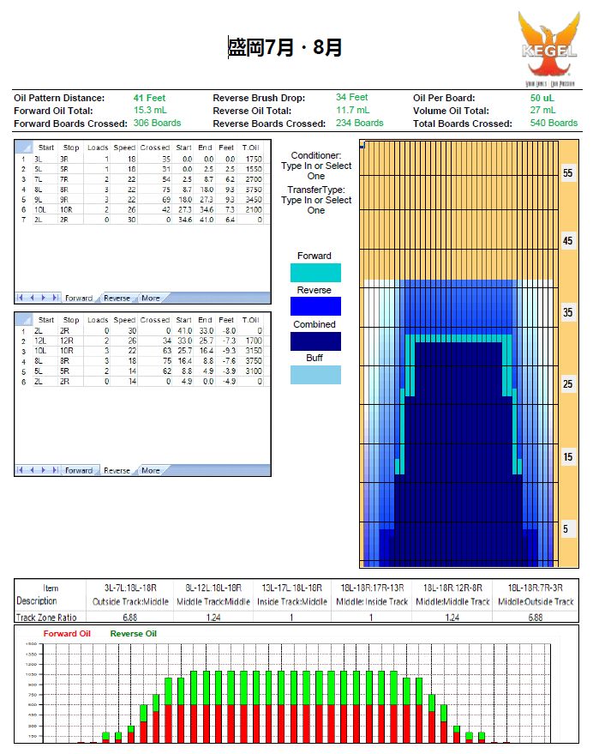The image size is (593, 754).
Task: Select Track Zone Ratio row label
Action: 46,618
